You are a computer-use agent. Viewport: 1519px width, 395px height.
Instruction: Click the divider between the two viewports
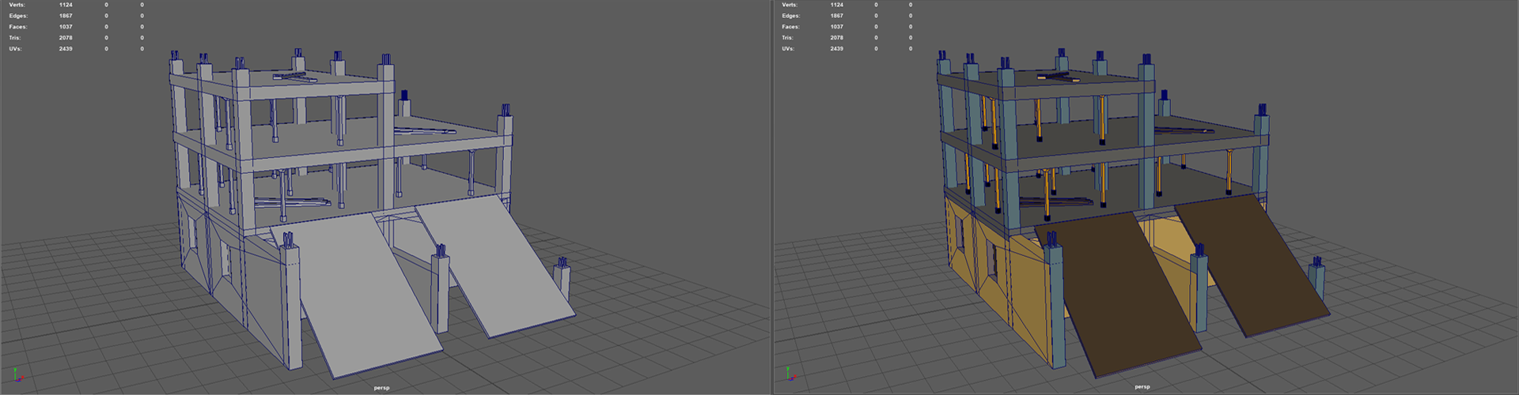(771, 197)
